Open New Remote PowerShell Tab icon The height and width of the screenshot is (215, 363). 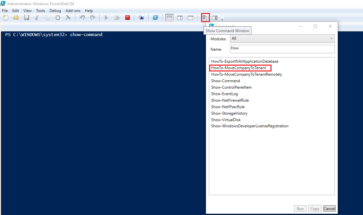[141, 18]
